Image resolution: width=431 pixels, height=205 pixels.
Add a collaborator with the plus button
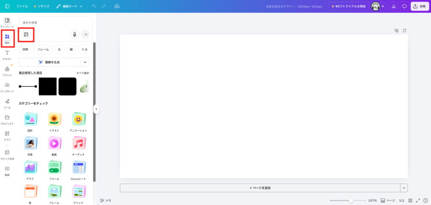tap(383, 6)
